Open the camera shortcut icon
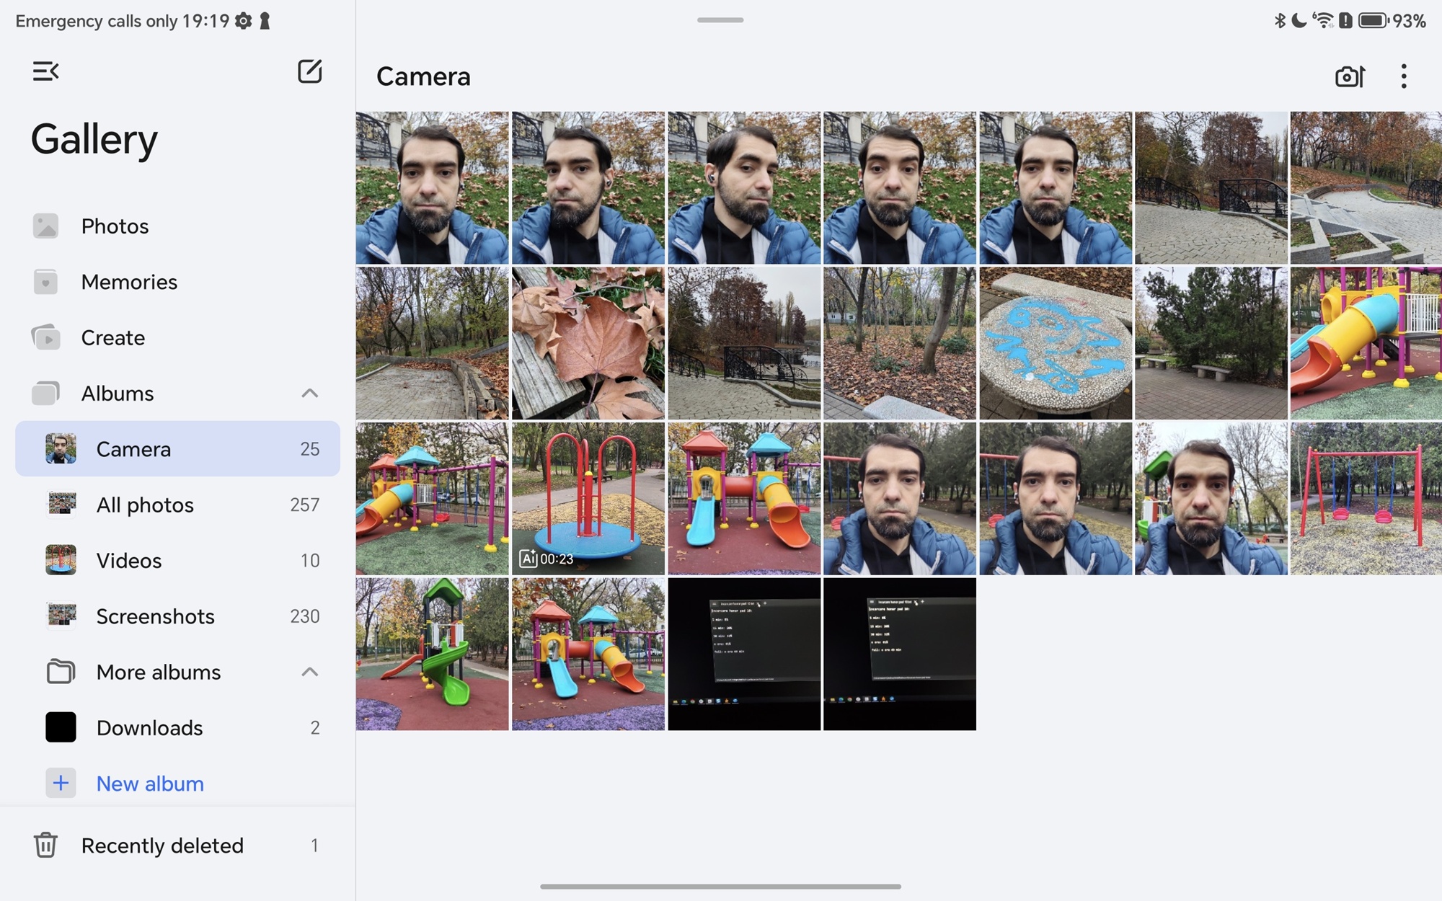The width and height of the screenshot is (1442, 901). tap(1349, 76)
